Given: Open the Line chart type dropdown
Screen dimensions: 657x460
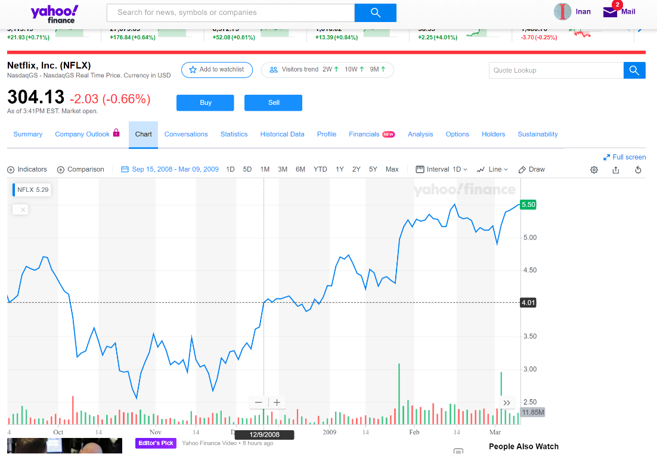Looking at the screenshot, I should tap(493, 169).
